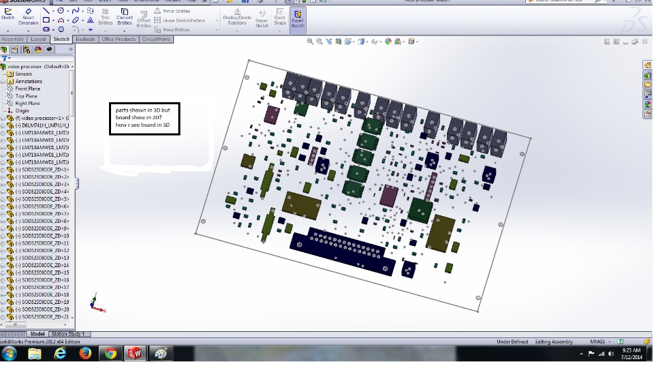This screenshot has height=368, width=654.
Task: Switch to the Assembly tab
Action: [13, 40]
